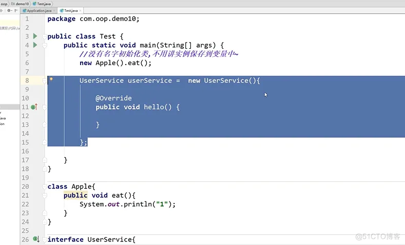Viewport: 405px width, 245px height.
Task: Click the class name Test on line 3
Action: point(107,36)
